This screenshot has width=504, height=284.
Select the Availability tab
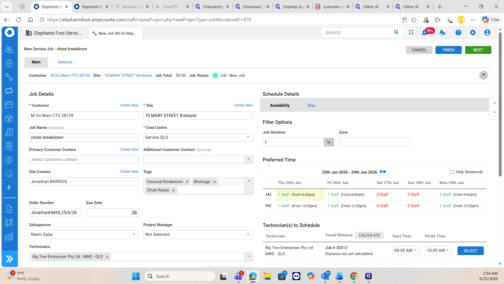(x=280, y=105)
